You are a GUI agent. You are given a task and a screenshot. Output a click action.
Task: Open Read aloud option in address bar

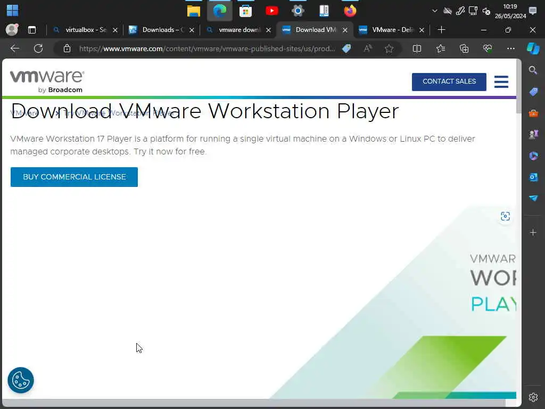coord(368,48)
